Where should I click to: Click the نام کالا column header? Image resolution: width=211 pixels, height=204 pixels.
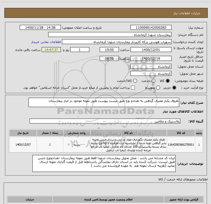(x=128, y=133)
